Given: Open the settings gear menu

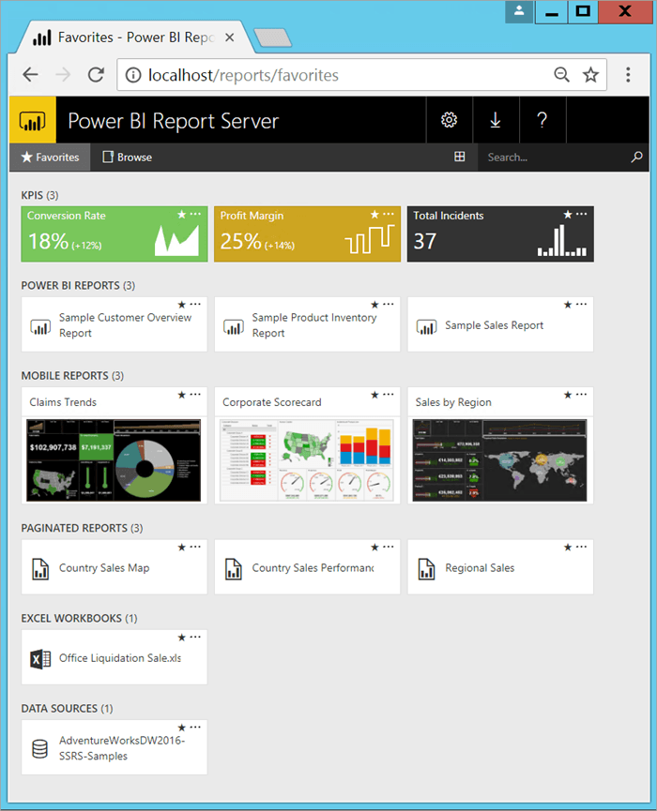Looking at the screenshot, I should [449, 120].
